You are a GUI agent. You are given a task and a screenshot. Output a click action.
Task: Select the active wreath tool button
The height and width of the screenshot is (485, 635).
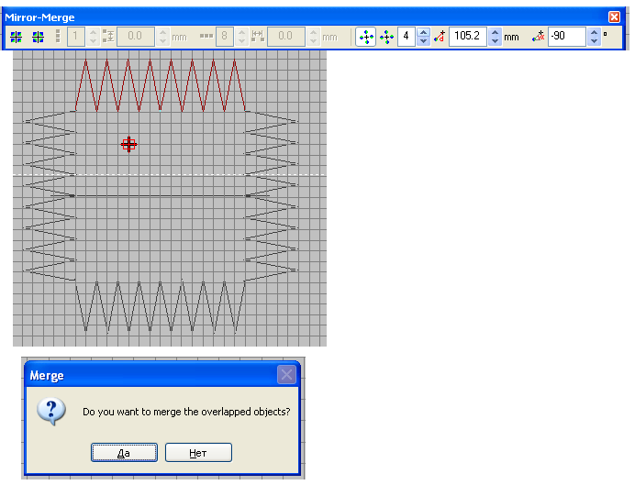coord(365,38)
